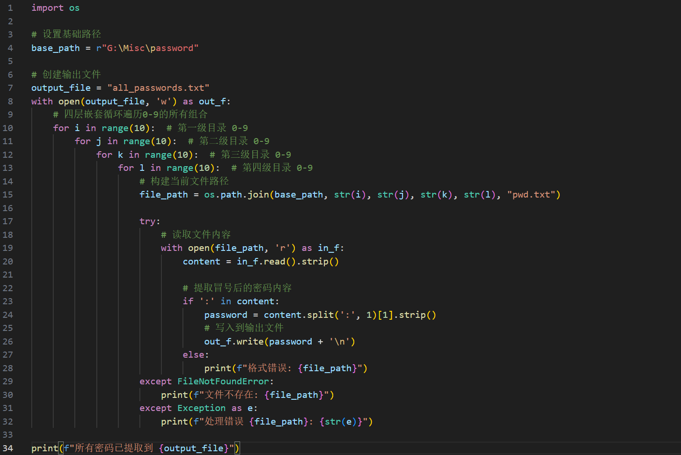Screen dimensions: 681x455
Task: Click the "文件不存在" print statement on line 30
Action: [x=247, y=395]
